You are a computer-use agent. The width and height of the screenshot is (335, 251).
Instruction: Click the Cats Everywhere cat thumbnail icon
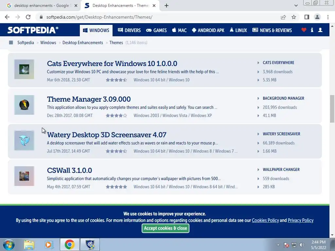(x=24, y=69)
